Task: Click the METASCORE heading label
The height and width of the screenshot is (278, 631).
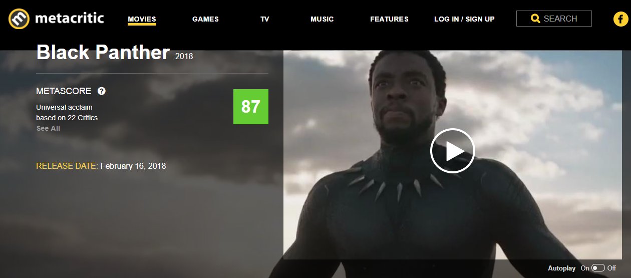Action: (x=64, y=91)
